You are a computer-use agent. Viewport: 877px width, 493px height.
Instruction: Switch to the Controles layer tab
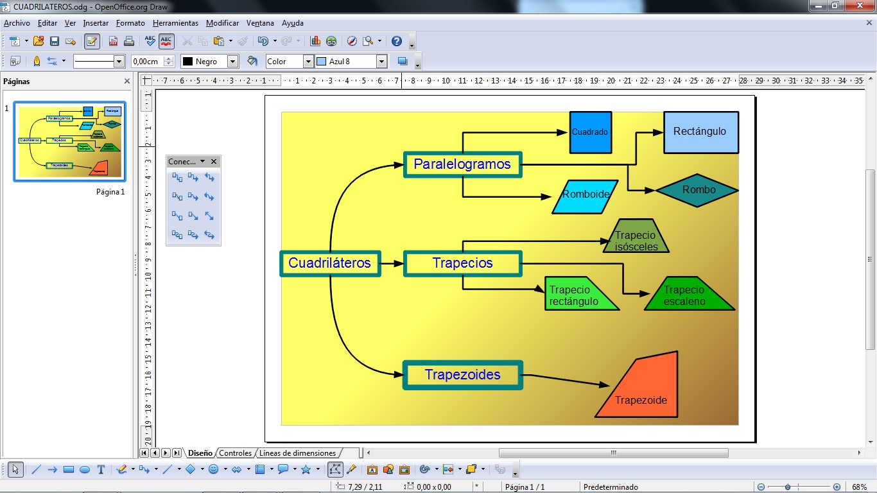(235, 453)
